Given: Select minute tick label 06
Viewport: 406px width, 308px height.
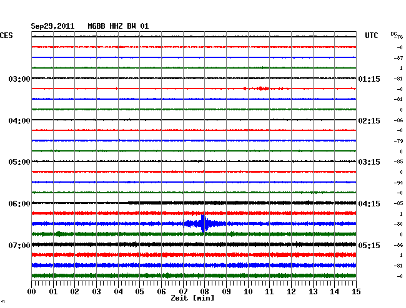Looking at the screenshot, I should (161, 291).
